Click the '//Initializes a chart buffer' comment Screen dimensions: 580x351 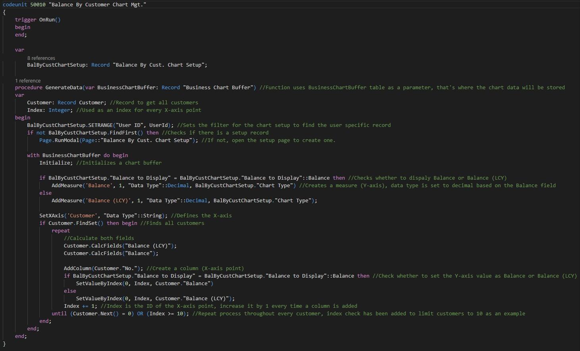tap(119, 163)
